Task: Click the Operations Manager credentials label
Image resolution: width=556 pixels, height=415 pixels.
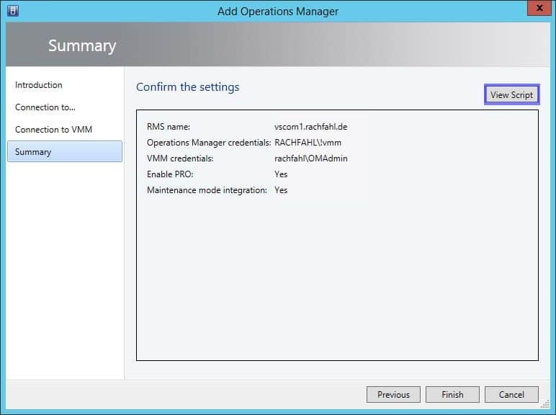Action: click(209, 143)
